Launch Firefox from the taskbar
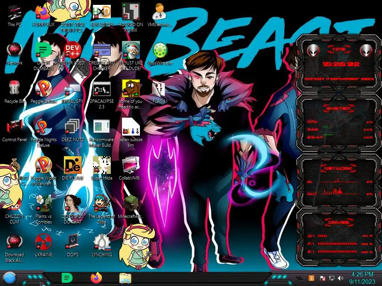 pos(96,278)
